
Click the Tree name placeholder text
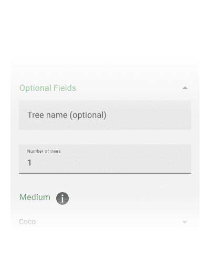click(67, 115)
